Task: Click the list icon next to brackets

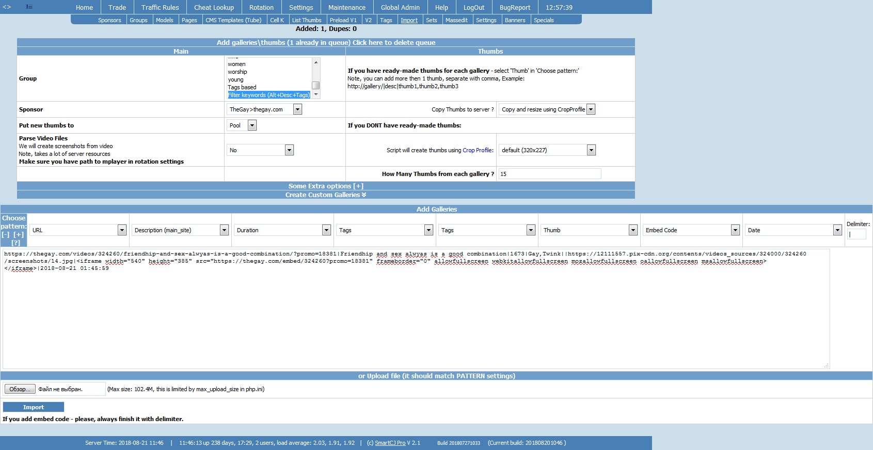Action: (29, 7)
